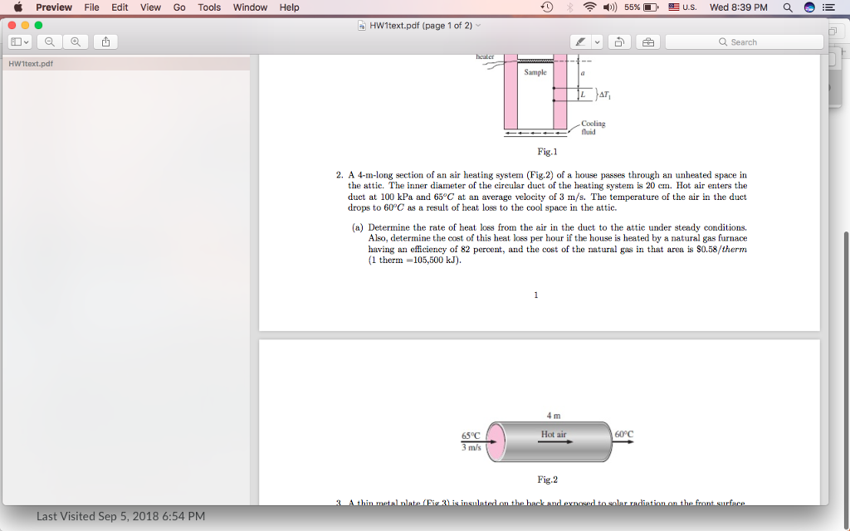Open the Markup toolbar via toolbox icon
Image resolution: width=850 pixels, height=531 pixels.
[649, 41]
